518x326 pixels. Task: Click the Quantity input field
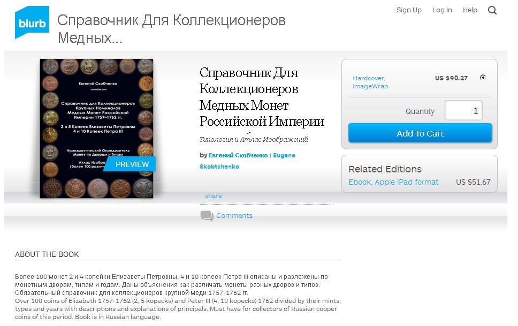tap(463, 110)
